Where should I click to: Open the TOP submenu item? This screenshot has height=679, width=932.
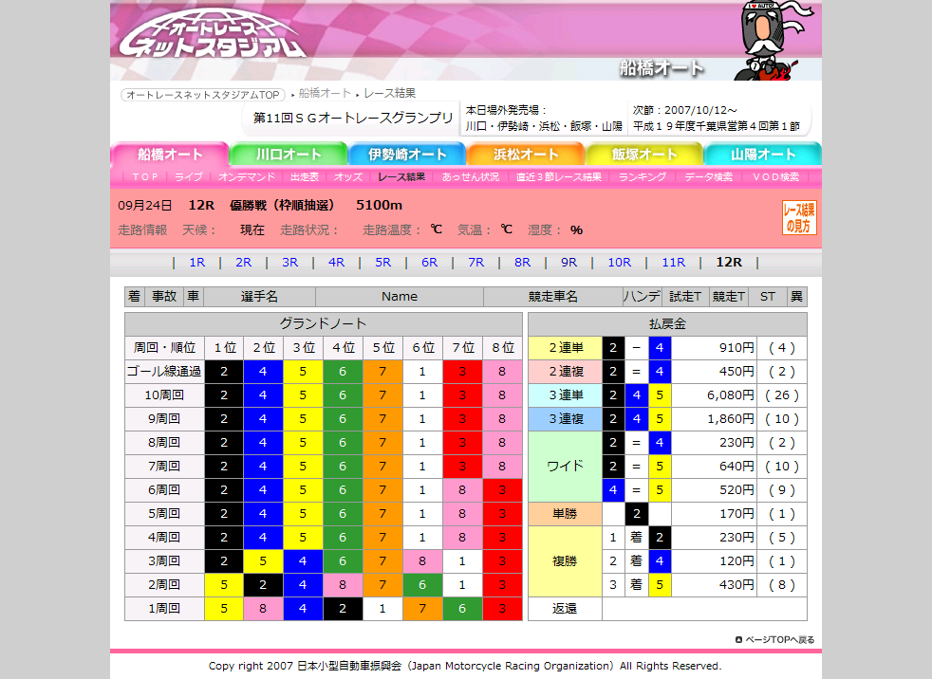point(145,177)
